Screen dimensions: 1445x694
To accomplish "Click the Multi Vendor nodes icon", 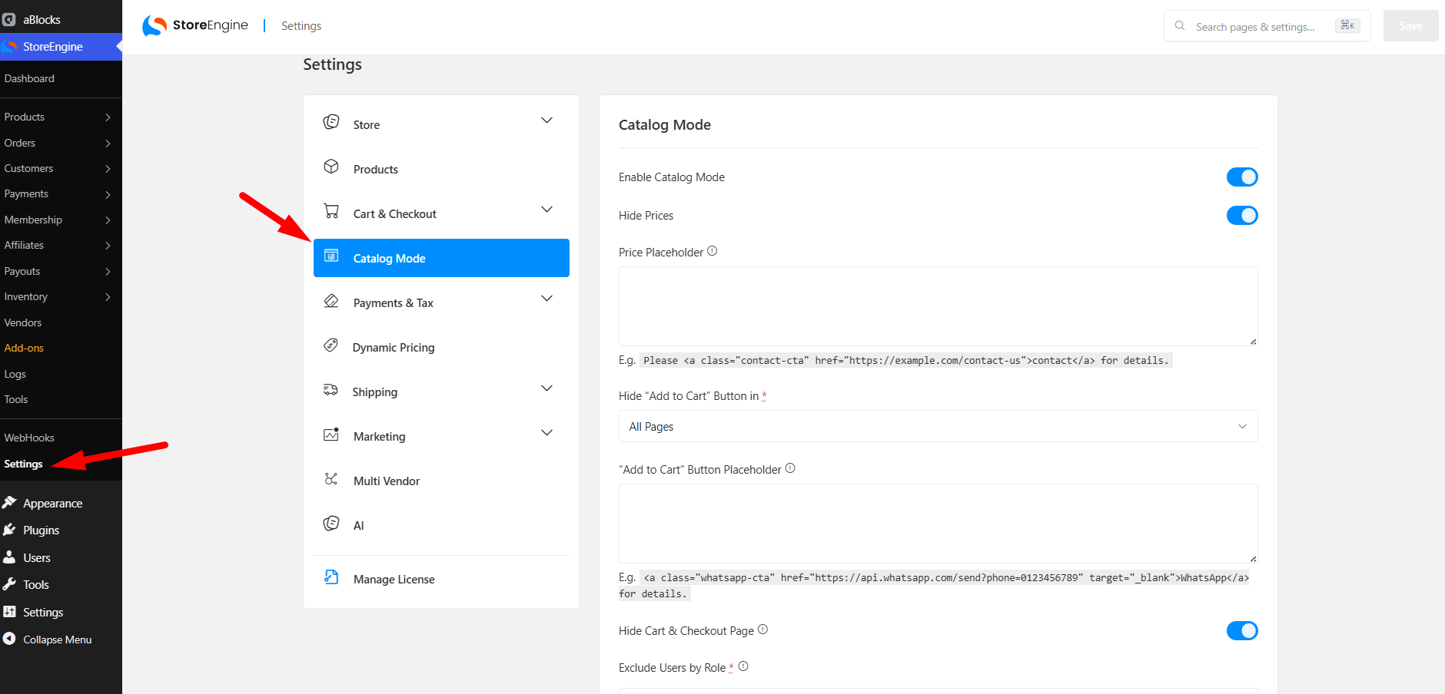I will pos(331,479).
